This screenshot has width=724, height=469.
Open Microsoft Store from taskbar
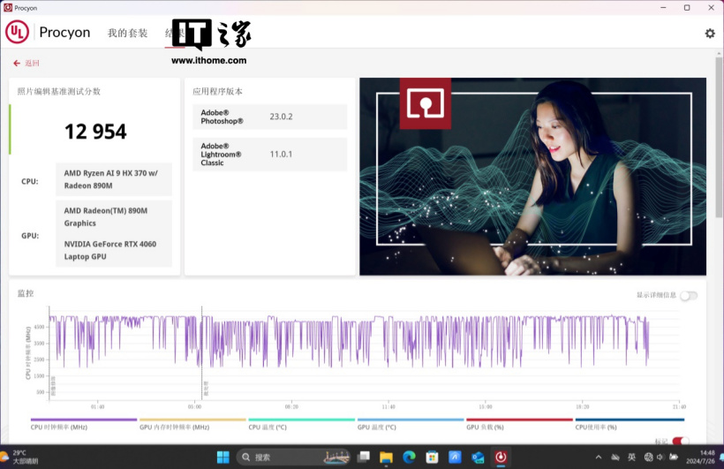pos(432,457)
